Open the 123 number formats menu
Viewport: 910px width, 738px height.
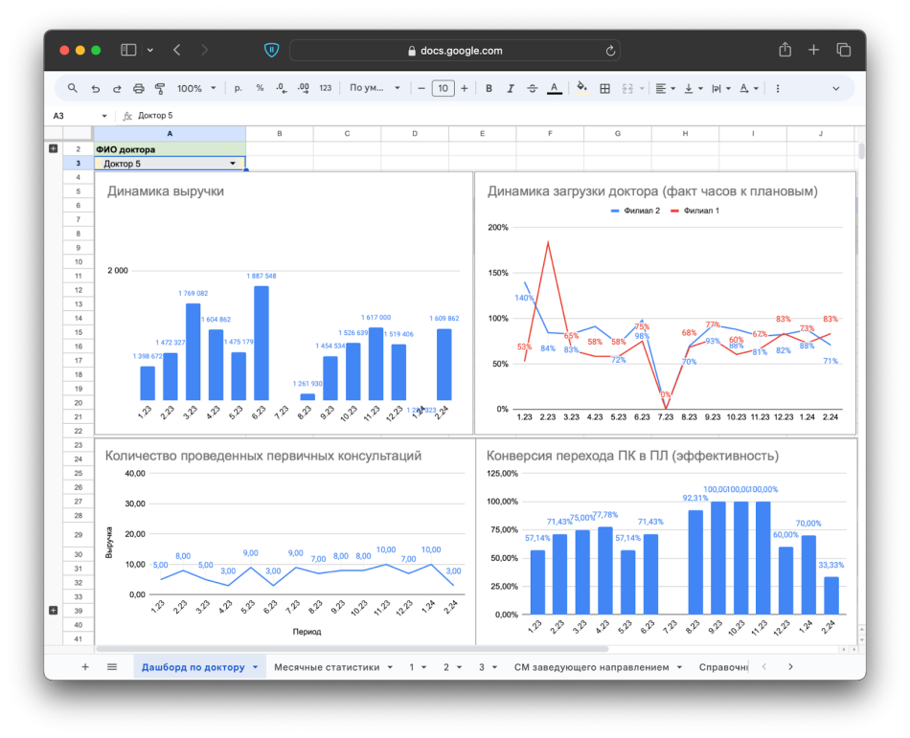tap(325, 88)
